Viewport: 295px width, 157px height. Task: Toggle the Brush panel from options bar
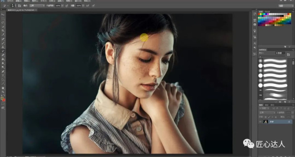pos(19,5)
